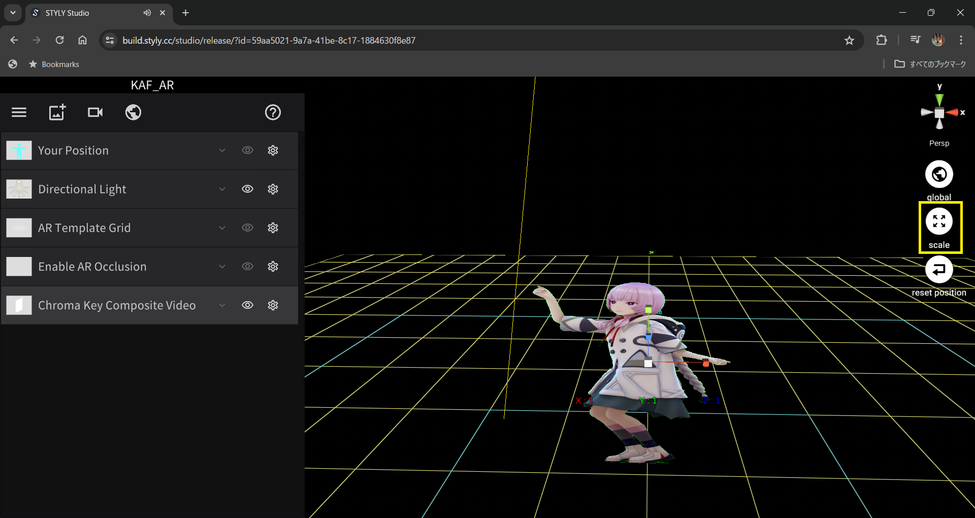Close the STYLY Studio tab

pos(162,13)
